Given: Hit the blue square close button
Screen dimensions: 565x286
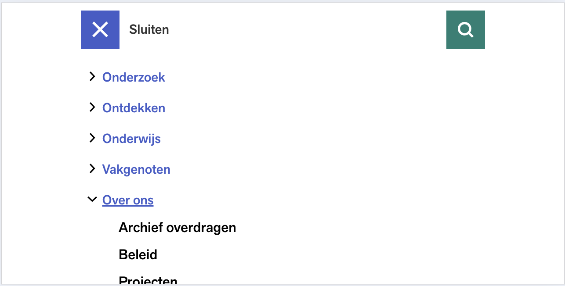Looking at the screenshot, I should tap(100, 30).
